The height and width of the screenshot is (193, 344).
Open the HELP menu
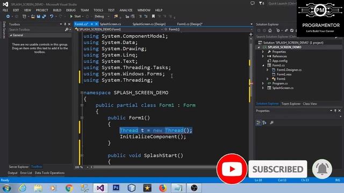[x=159, y=10]
